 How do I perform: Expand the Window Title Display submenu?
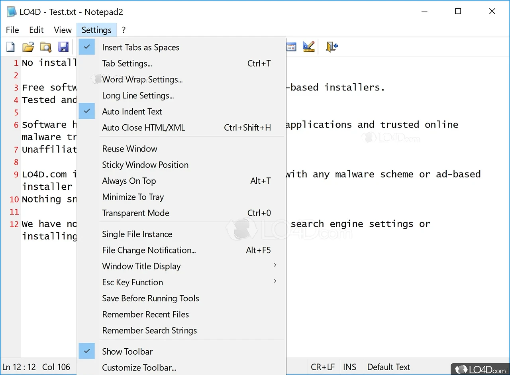click(x=182, y=266)
